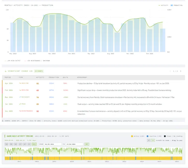Click the final production bar at chart's right end
Viewport: 188px width, 168px height.
tap(163, 40)
